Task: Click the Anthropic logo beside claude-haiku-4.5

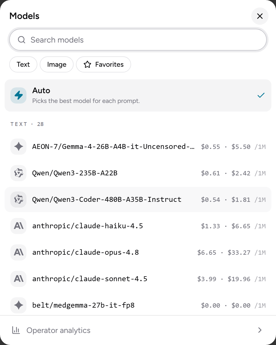Action: (x=18, y=226)
